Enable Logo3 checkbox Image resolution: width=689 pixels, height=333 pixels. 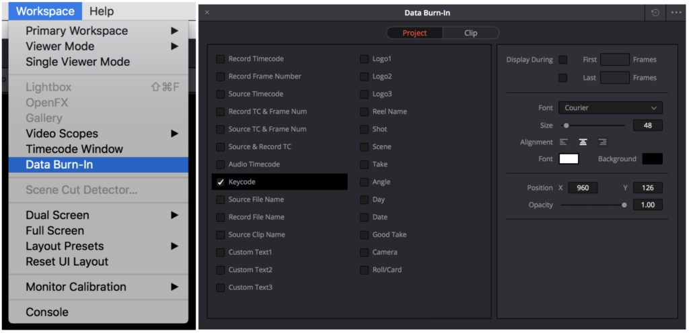(364, 94)
